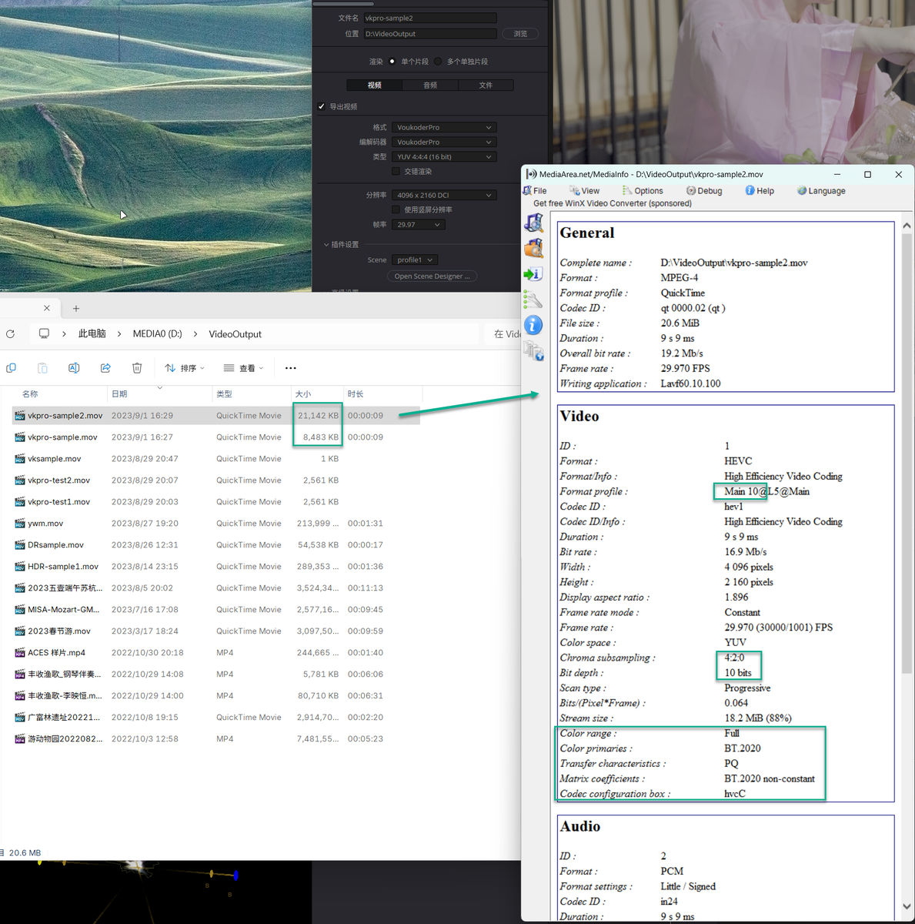Click the MediaInfo open file sidebar icon
This screenshot has width=915, height=924.
(533, 223)
